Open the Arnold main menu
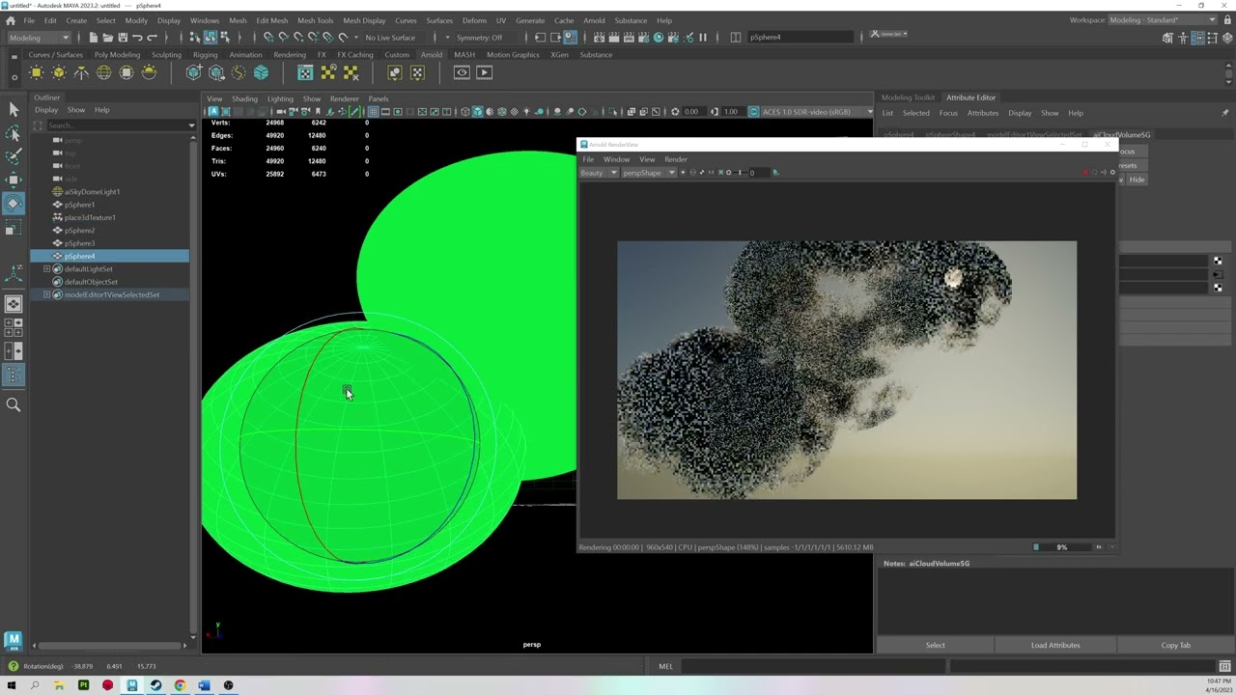This screenshot has height=695, width=1236. point(594,20)
